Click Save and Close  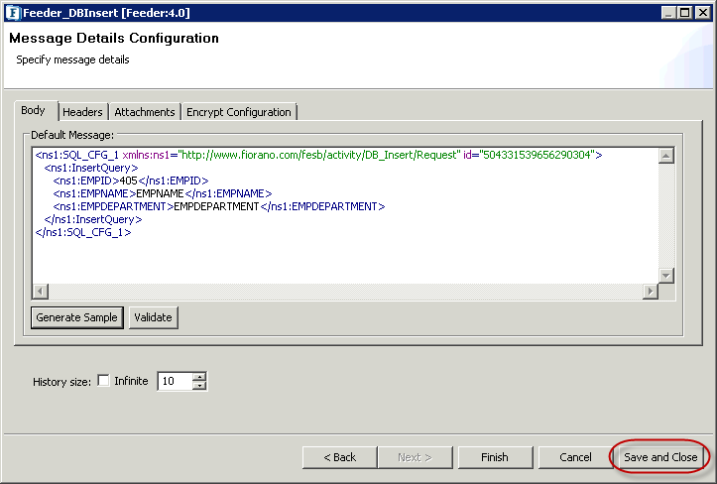(660, 457)
